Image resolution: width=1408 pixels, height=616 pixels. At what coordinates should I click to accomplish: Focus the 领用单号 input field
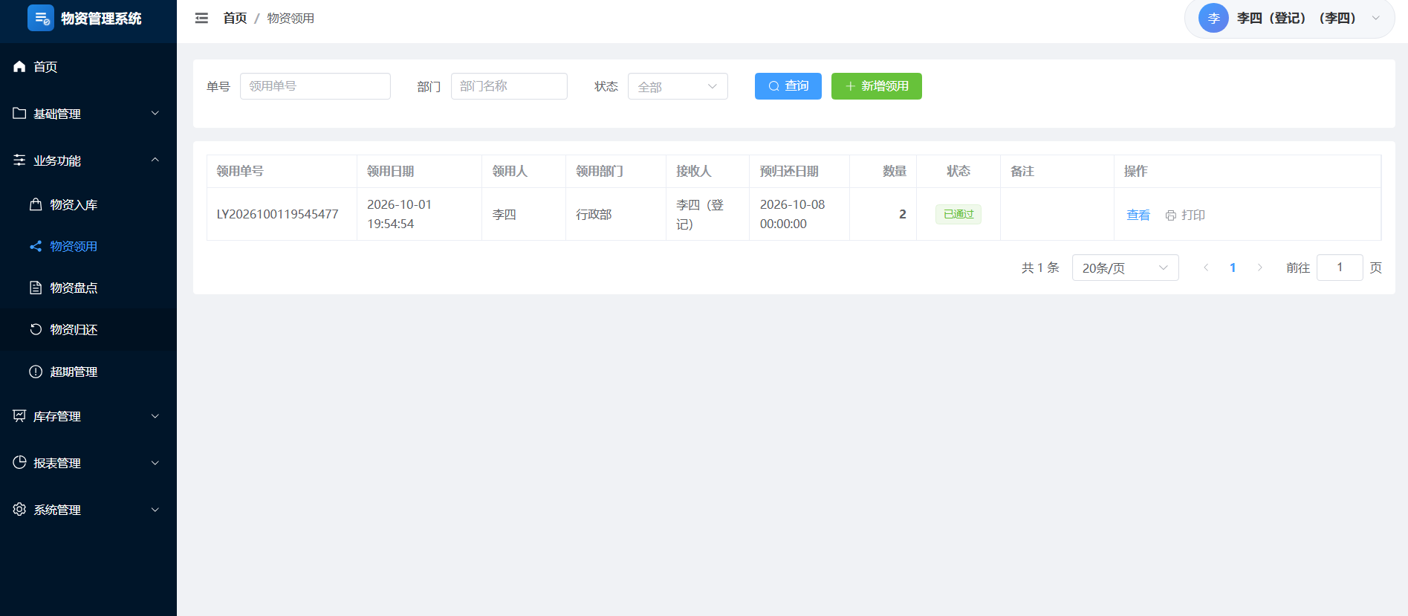[315, 86]
